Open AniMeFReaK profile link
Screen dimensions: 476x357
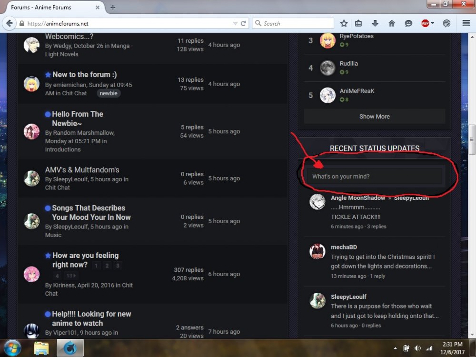(x=357, y=91)
